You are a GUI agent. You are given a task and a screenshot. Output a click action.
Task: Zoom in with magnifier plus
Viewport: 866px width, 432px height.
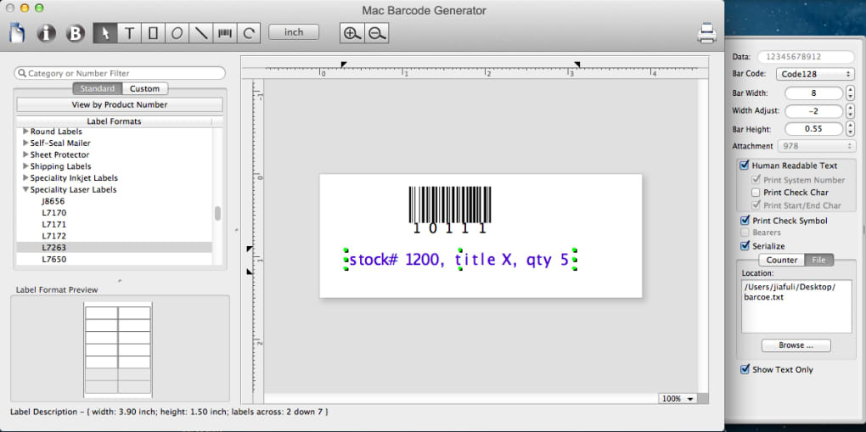click(x=351, y=33)
